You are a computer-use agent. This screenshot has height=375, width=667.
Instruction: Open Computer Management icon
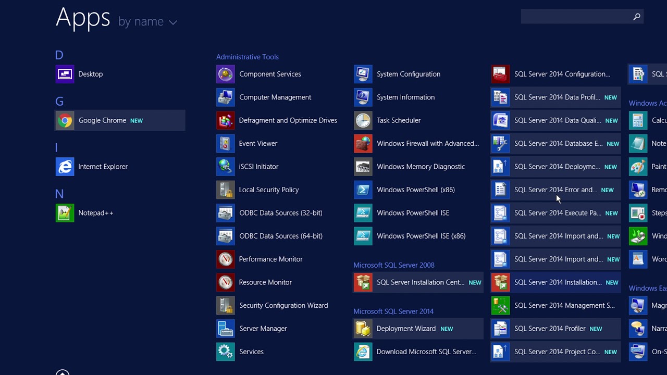pos(226,97)
